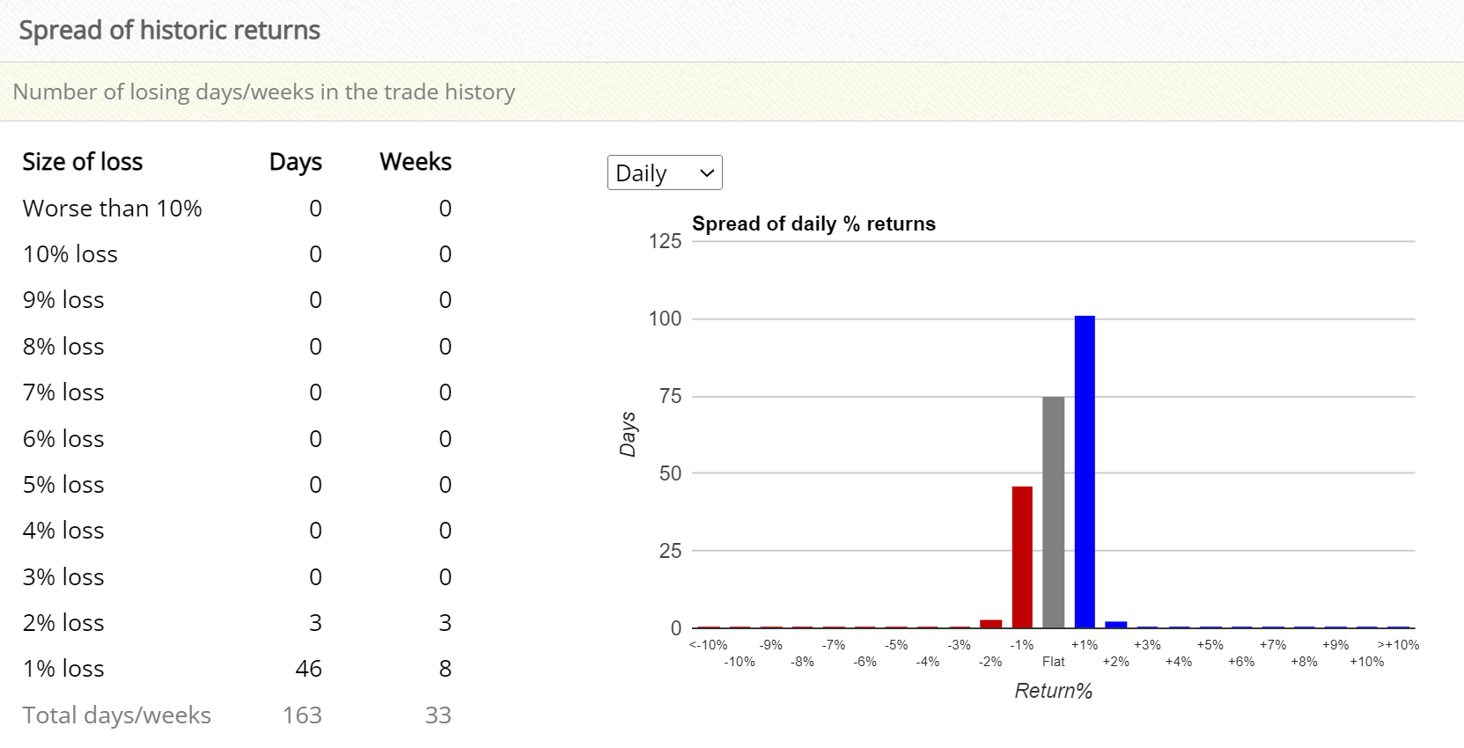Image resolution: width=1464 pixels, height=748 pixels.
Task: Click the gray Flat return bar
Action: click(1054, 512)
